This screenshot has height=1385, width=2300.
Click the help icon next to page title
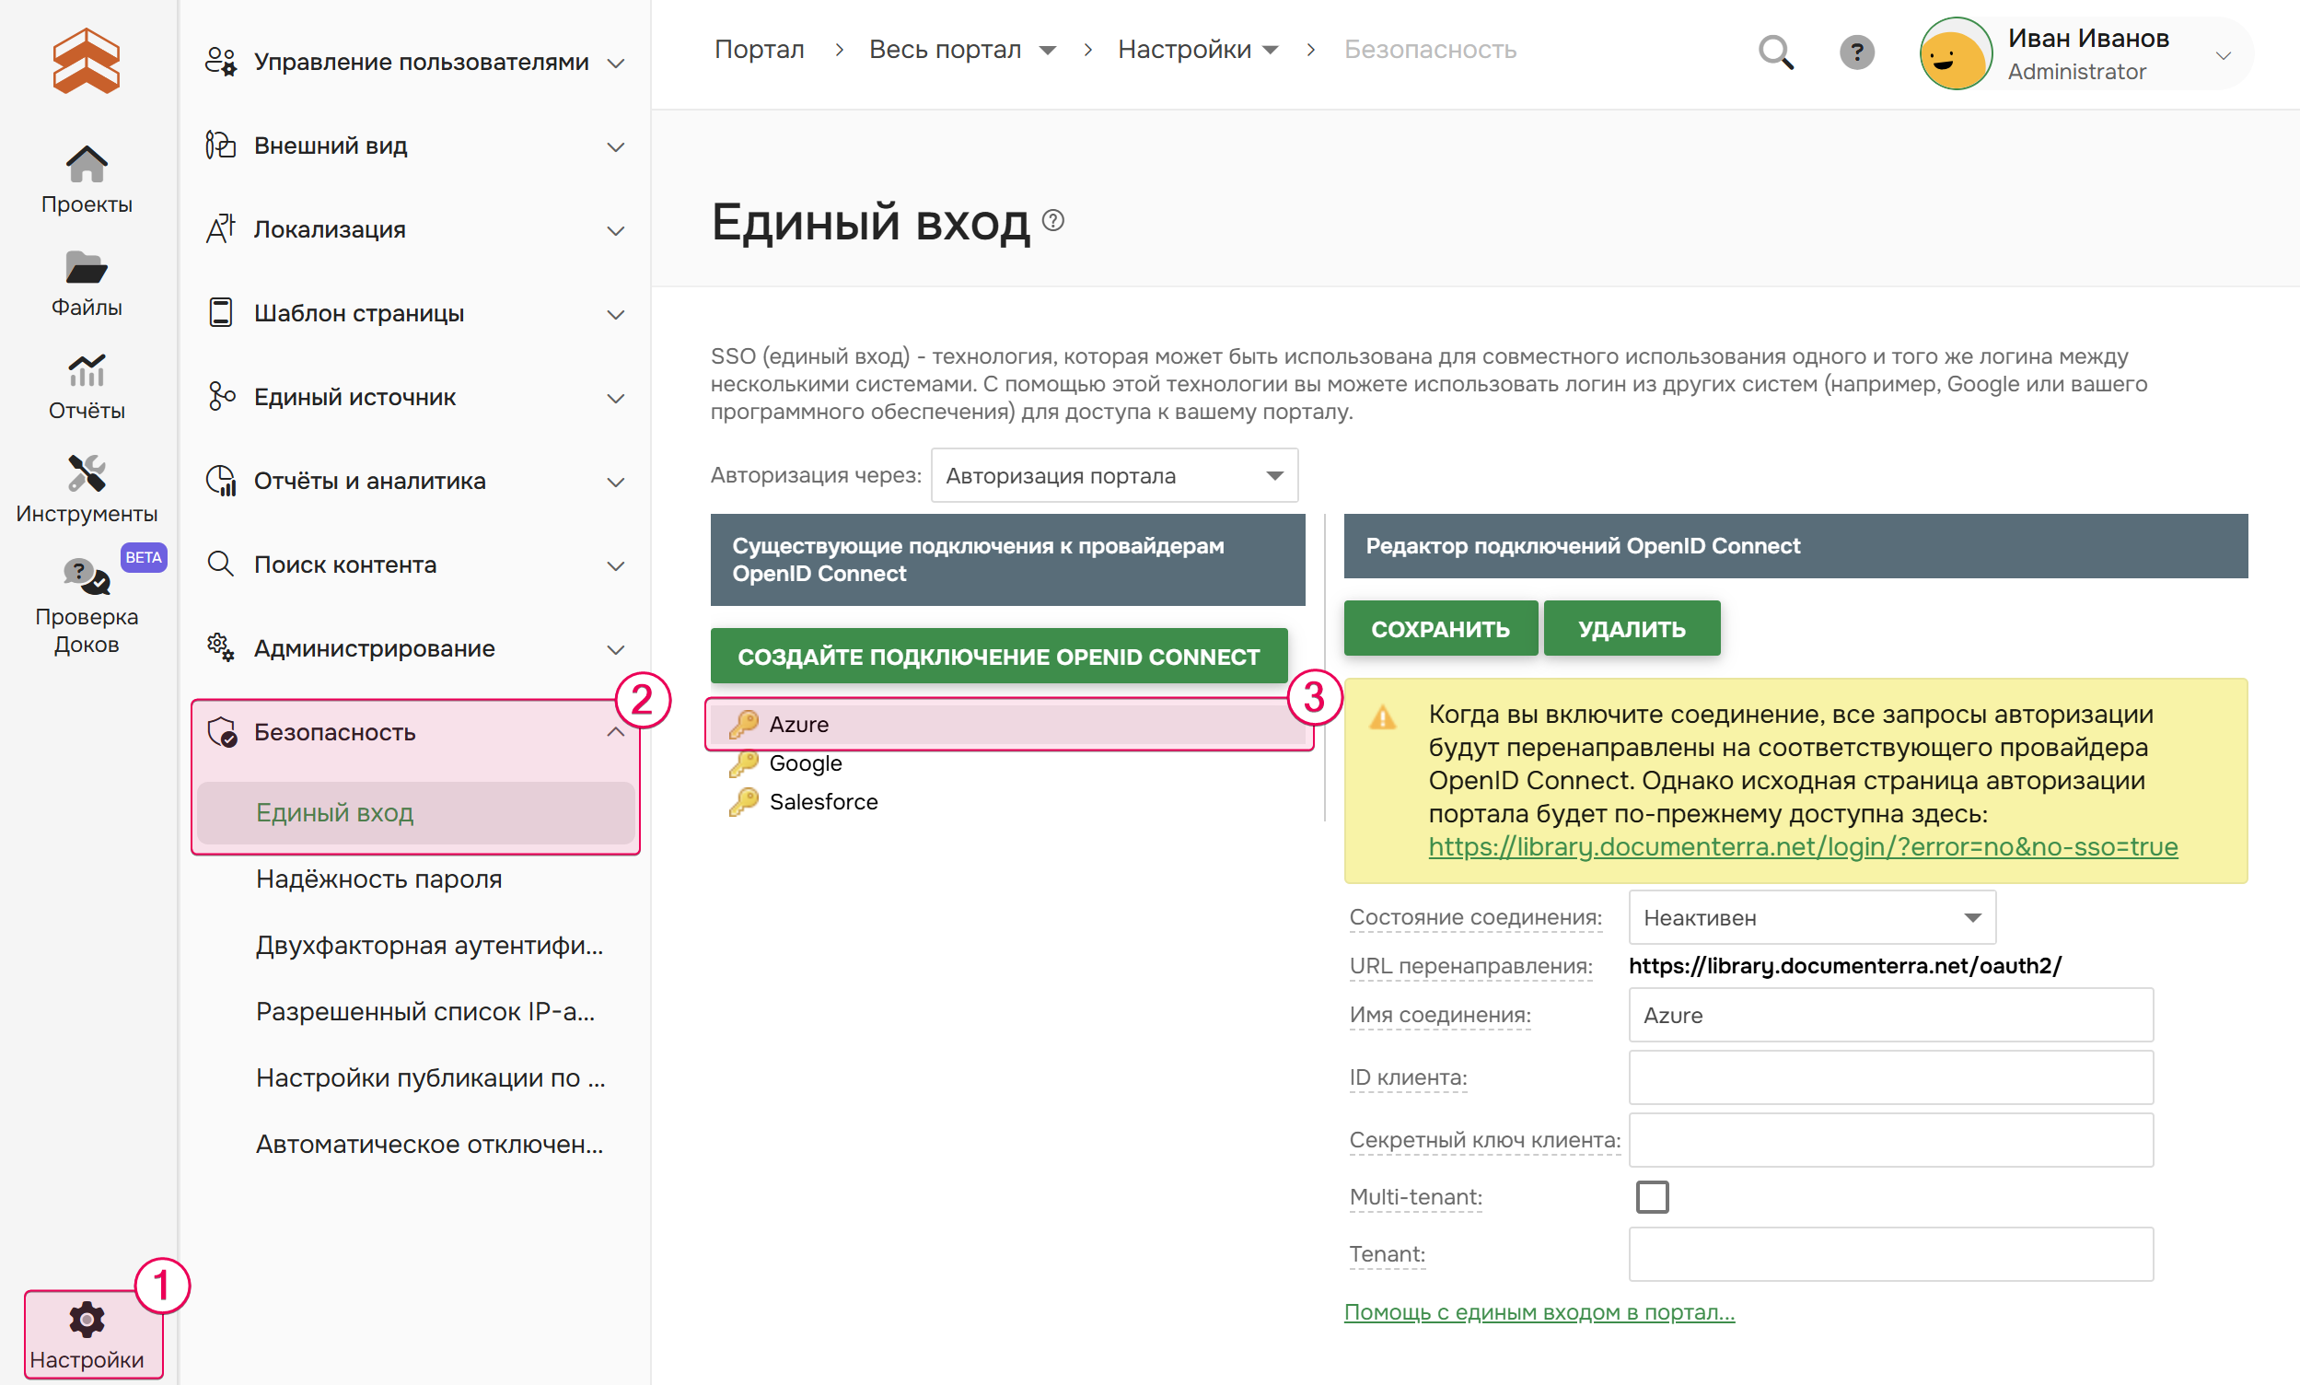1053,221
